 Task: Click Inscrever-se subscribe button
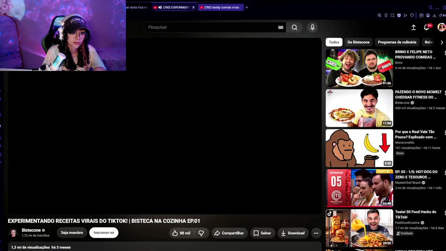[104, 233]
